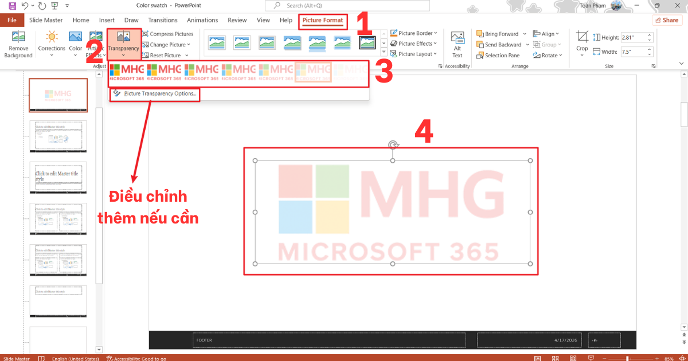The width and height of the screenshot is (688, 361).
Task: Open the Transitions tab
Action: pos(163,20)
